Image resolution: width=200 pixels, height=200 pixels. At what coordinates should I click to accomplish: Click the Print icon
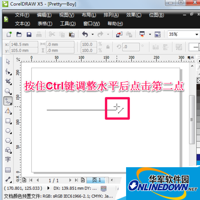click(x=39, y=34)
